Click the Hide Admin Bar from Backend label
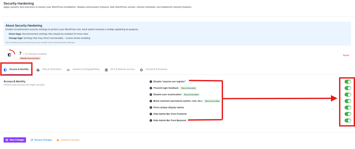 coord(170,120)
